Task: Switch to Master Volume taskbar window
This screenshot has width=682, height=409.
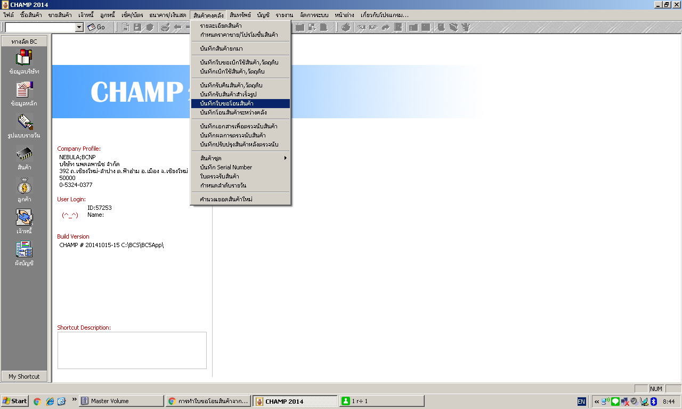Action: tap(121, 401)
